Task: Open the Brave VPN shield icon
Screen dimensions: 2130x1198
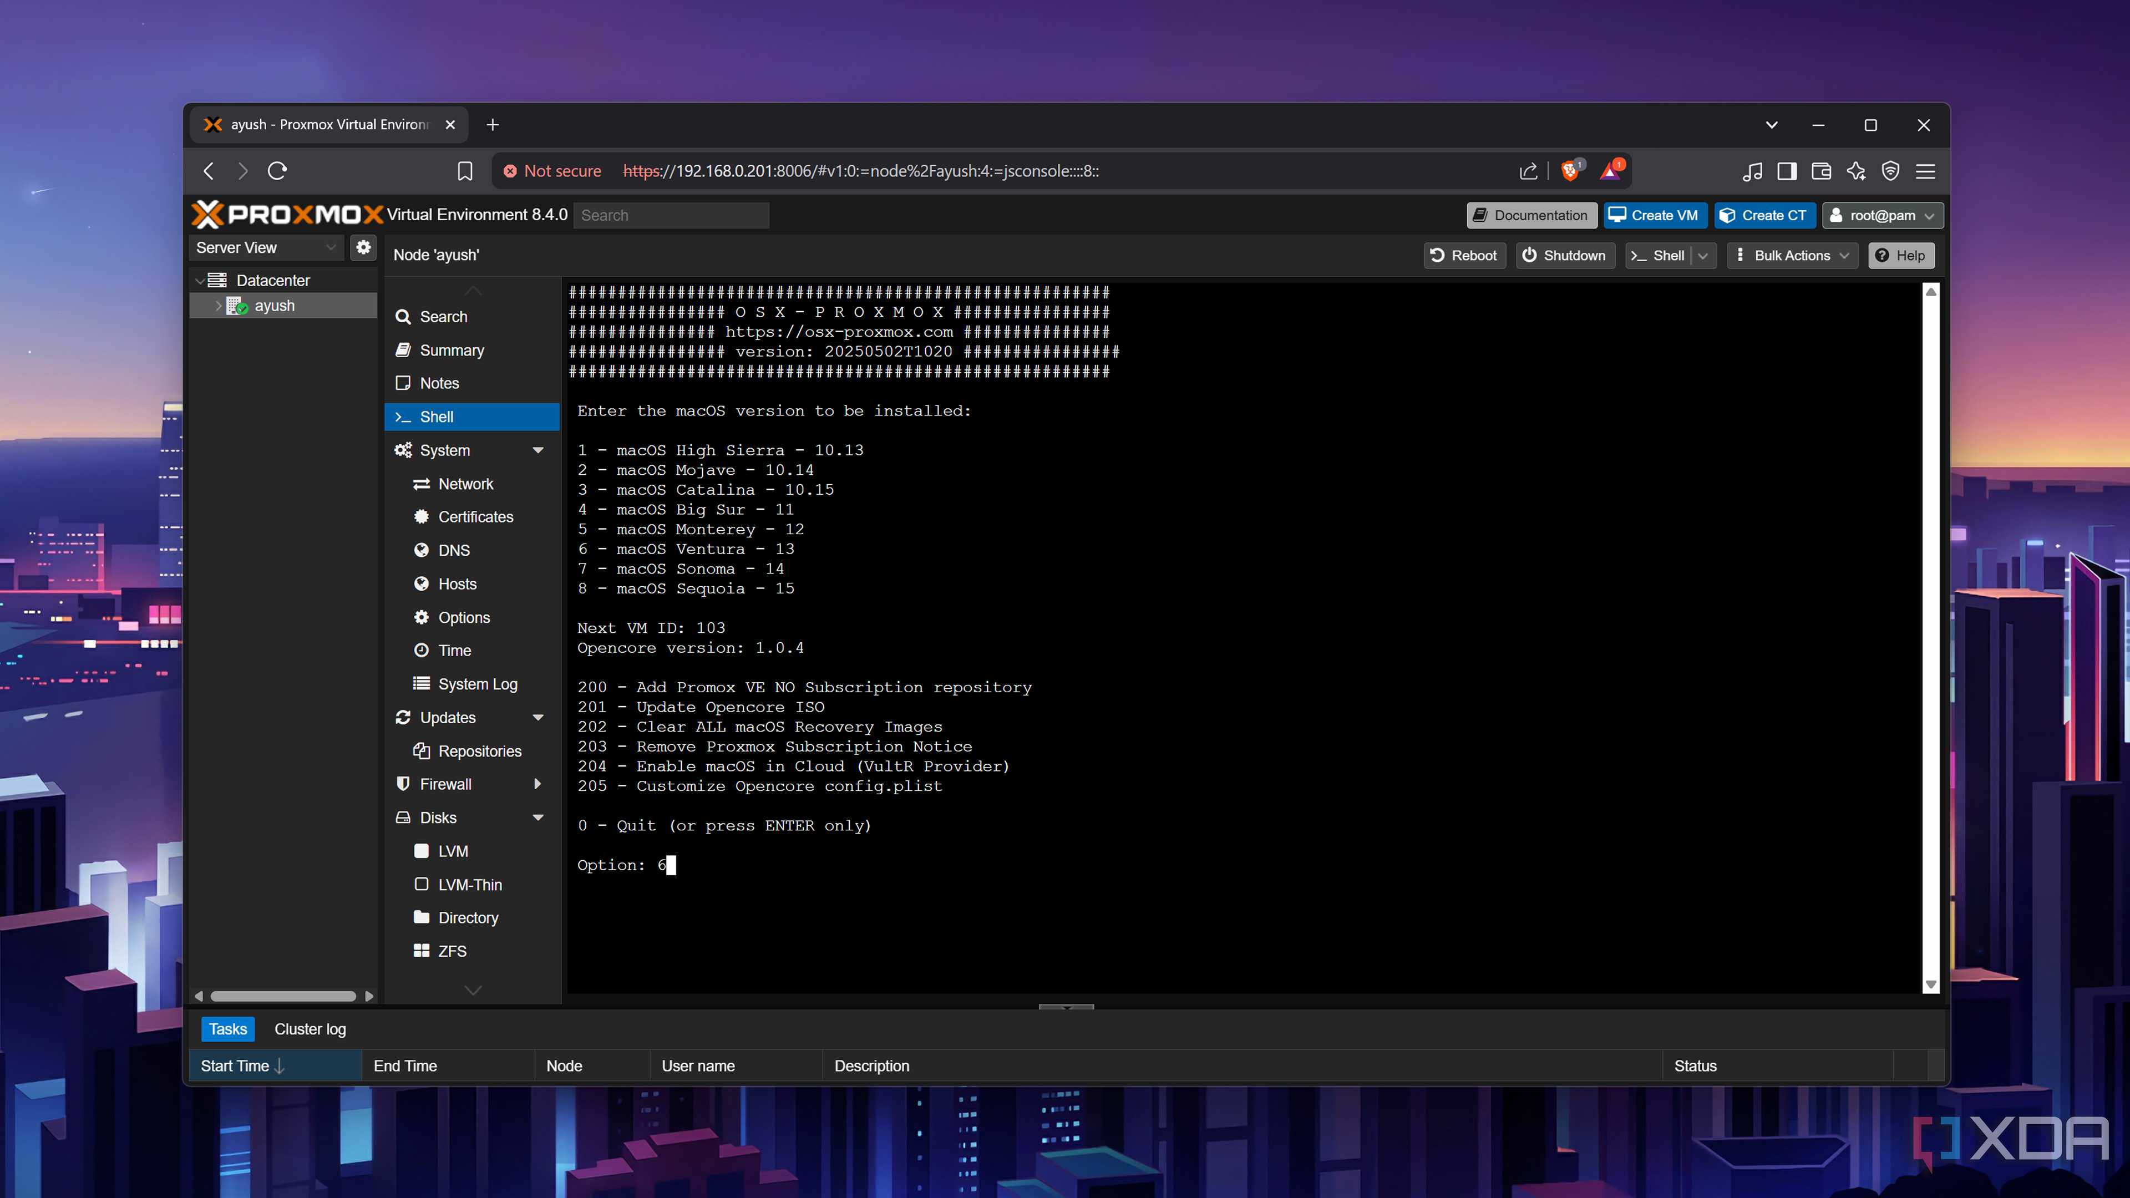Action: [1890, 171]
